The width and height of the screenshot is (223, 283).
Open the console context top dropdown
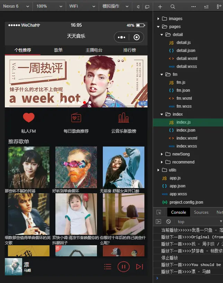199,222
